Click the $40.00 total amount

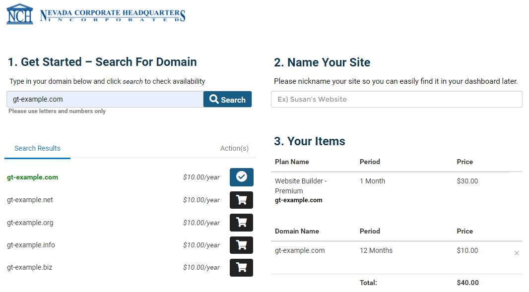467,283
